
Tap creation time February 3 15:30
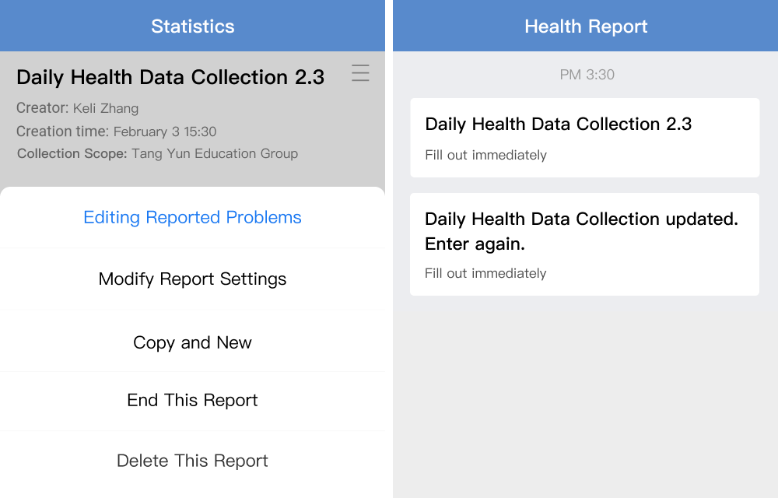[x=165, y=132]
